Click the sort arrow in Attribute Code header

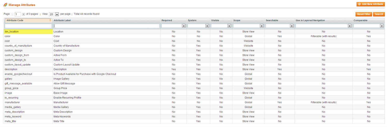click(50, 20)
